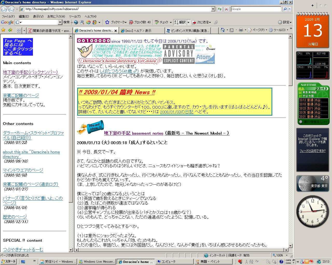Click the main frame horizontal scrollbar right arrow

pyautogui.click(x=287, y=250)
